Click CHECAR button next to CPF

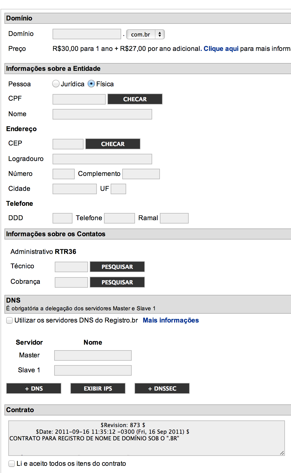coord(135,99)
